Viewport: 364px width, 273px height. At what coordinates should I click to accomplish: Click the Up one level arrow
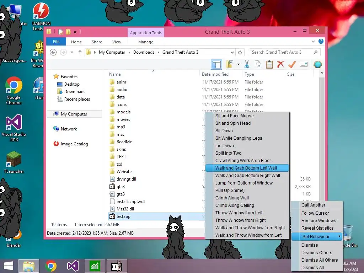[80, 52]
